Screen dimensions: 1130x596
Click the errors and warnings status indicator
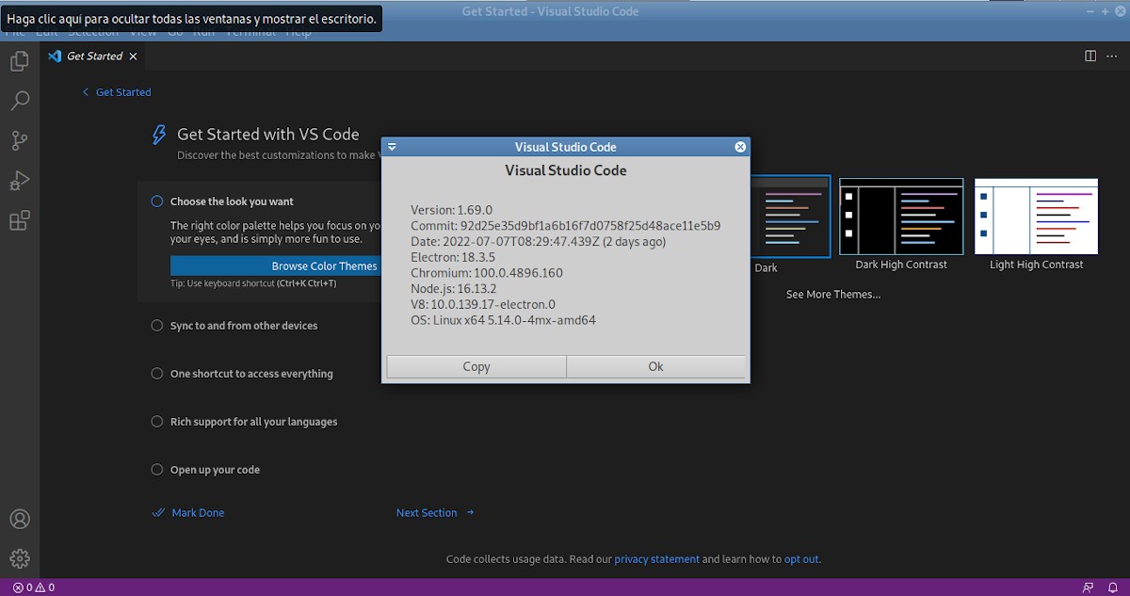pyautogui.click(x=34, y=588)
